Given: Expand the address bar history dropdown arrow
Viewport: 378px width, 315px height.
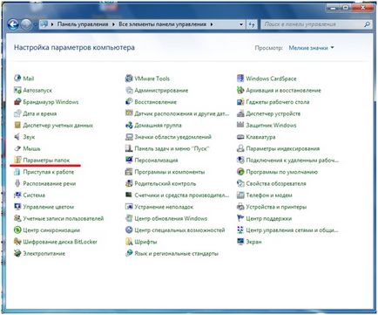Looking at the screenshot, I should point(241,24).
